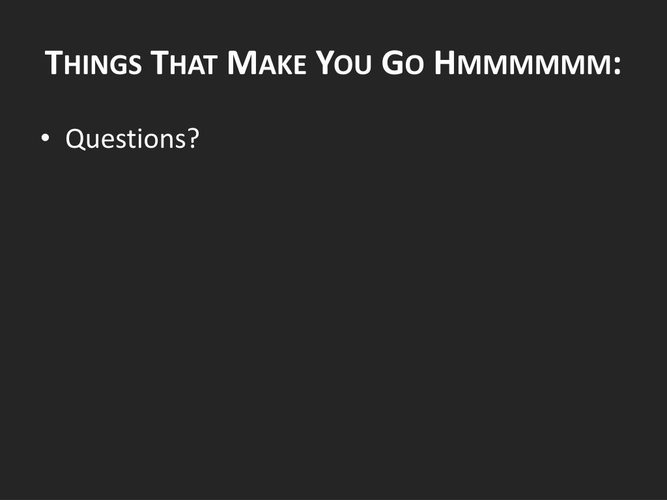Click the "Questions?" bullet text
This screenshot has width=667, height=500.
click(x=132, y=139)
